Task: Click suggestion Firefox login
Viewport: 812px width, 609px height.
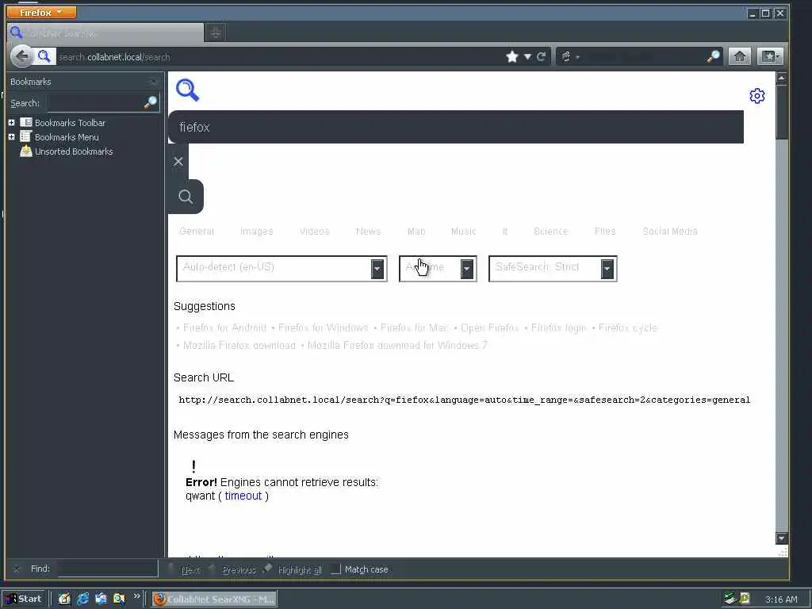Action: (x=558, y=327)
